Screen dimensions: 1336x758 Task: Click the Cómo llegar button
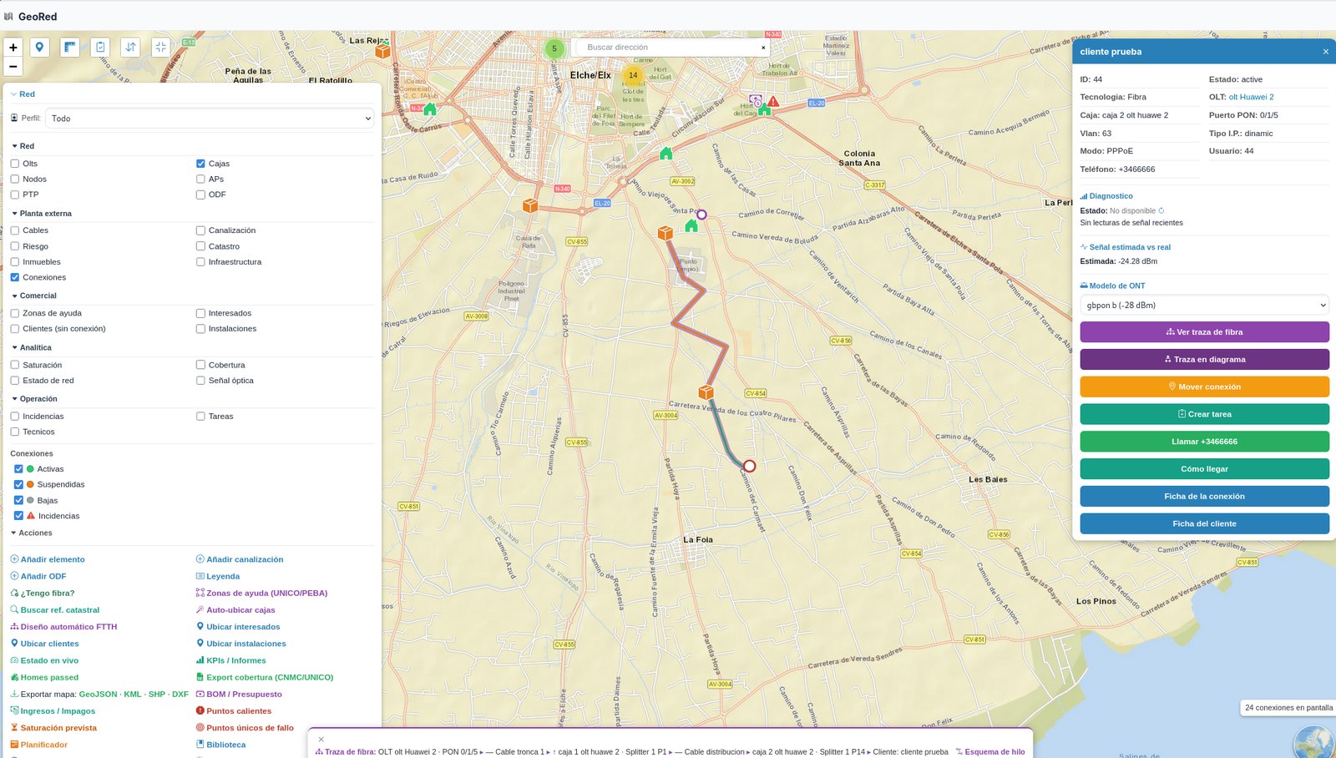point(1204,469)
